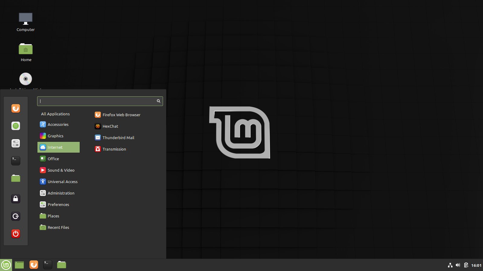Open the Universal Access category
The image size is (483, 271).
pos(59,182)
